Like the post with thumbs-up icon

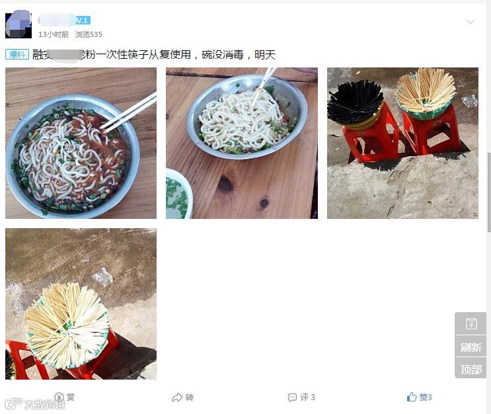(x=412, y=397)
